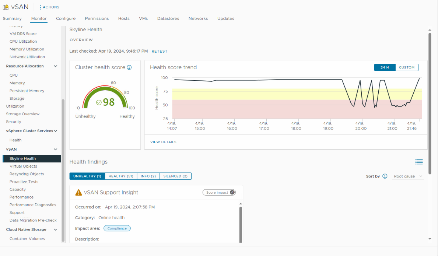Switch to the Configure tab
The height and width of the screenshot is (256, 438).
coord(66,18)
